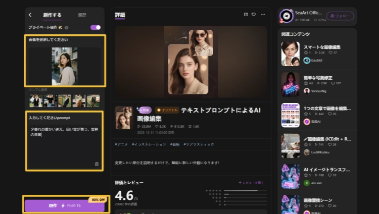Open the SeaArt Official avatar
Viewport: 379px width, 214px height.
[x=287, y=16]
